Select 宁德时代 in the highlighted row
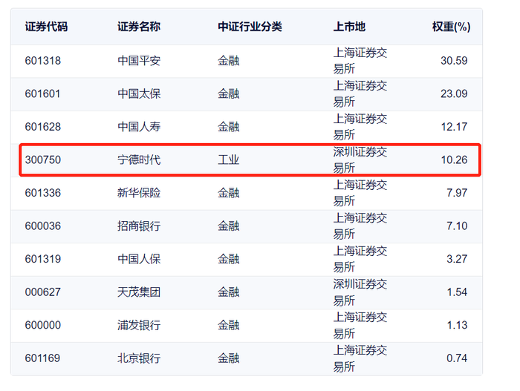The width and height of the screenshot is (520, 391). pos(139,160)
